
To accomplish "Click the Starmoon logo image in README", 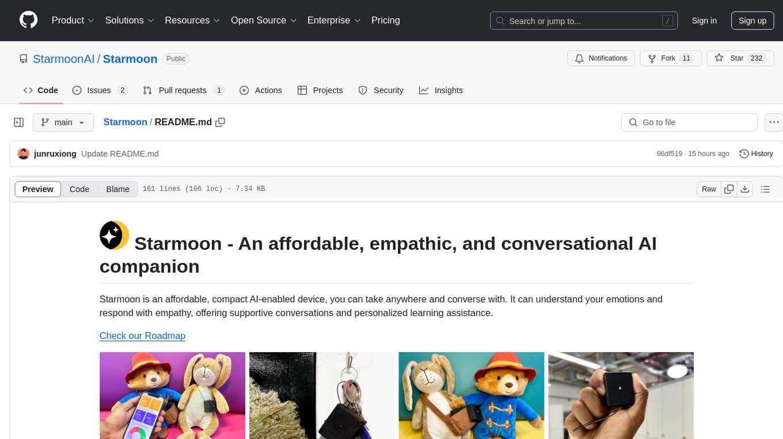I will click(114, 235).
